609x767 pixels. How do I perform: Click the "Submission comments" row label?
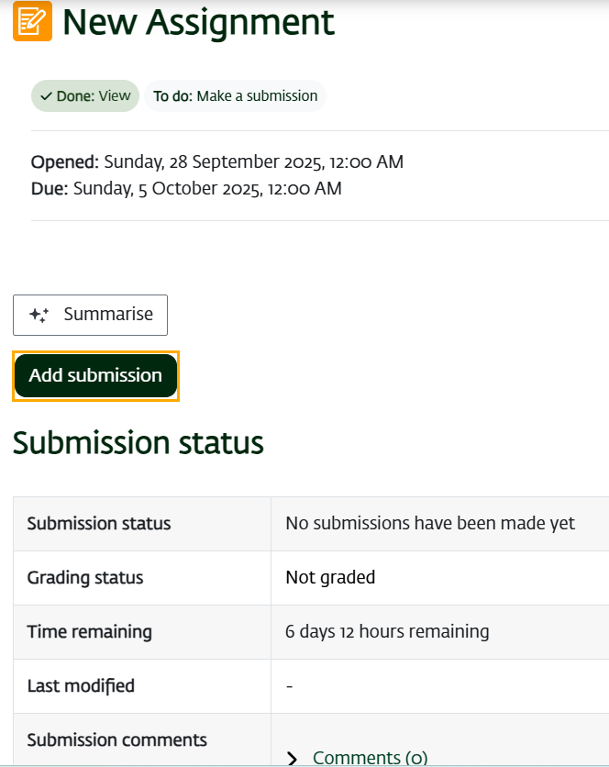(117, 740)
